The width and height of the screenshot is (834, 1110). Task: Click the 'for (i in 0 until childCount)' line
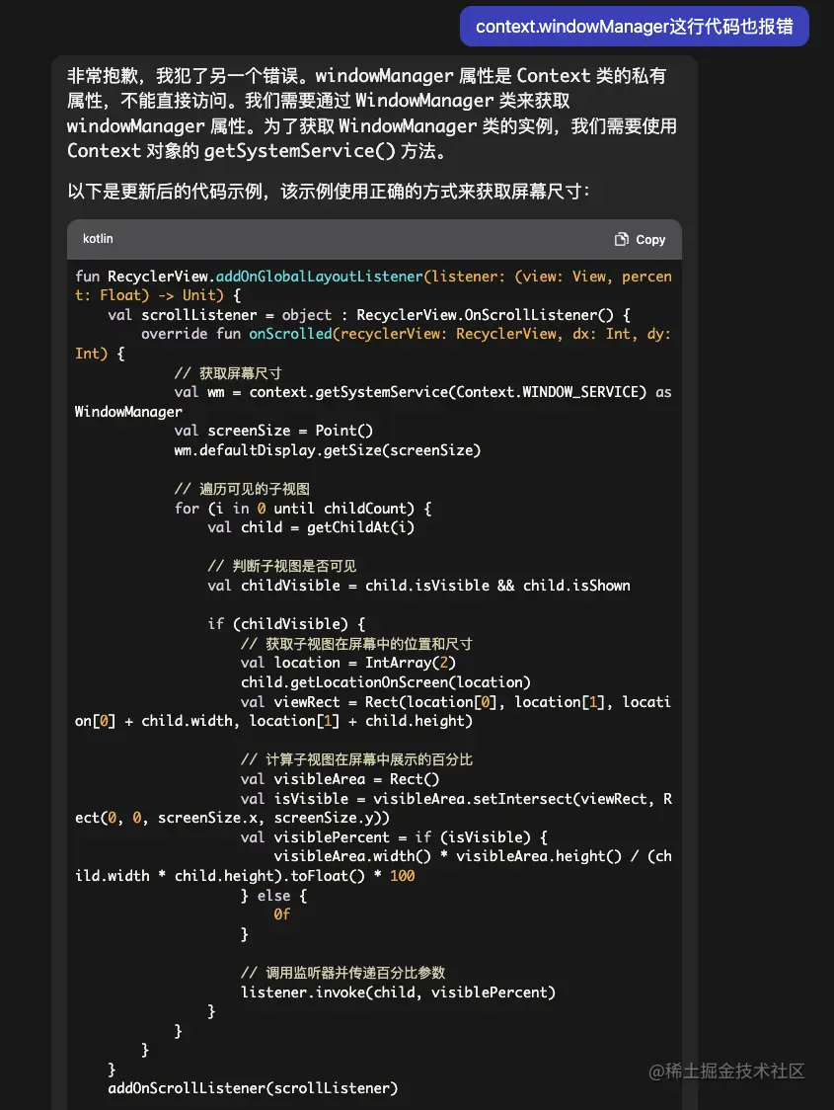(303, 509)
